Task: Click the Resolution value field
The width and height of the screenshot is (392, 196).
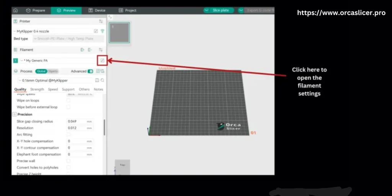Action: [80, 128]
